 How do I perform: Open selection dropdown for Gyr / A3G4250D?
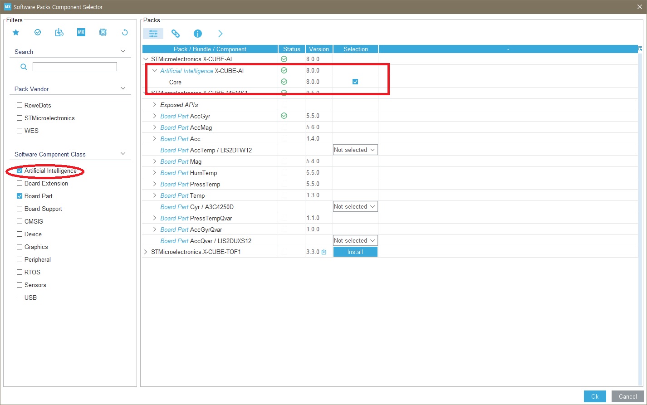(355, 206)
